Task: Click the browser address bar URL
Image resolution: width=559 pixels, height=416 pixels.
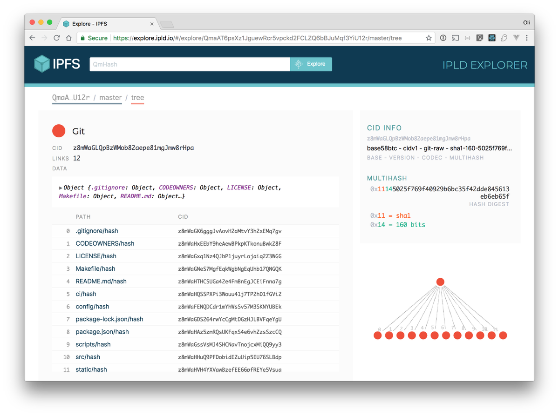Action: pyautogui.click(x=258, y=38)
